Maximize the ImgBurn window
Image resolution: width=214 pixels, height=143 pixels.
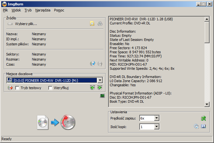tap(204, 4)
